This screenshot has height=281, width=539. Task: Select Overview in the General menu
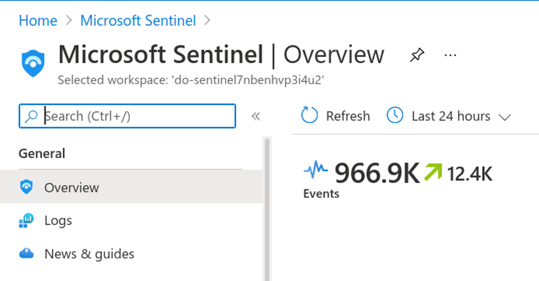click(72, 188)
